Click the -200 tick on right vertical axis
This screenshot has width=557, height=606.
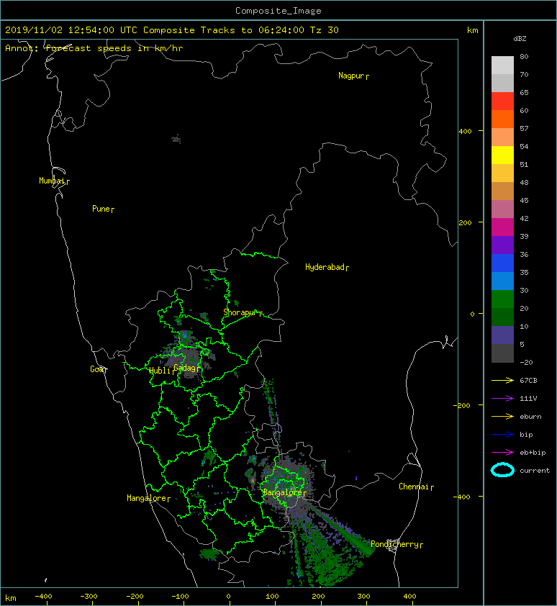[x=462, y=405]
